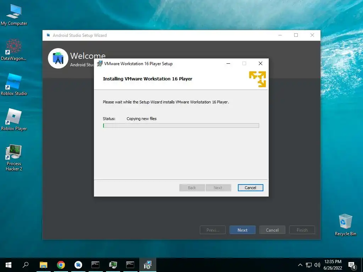Click Previous button in Android Studio wizard
The width and height of the screenshot is (363, 272).
pos(213,230)
